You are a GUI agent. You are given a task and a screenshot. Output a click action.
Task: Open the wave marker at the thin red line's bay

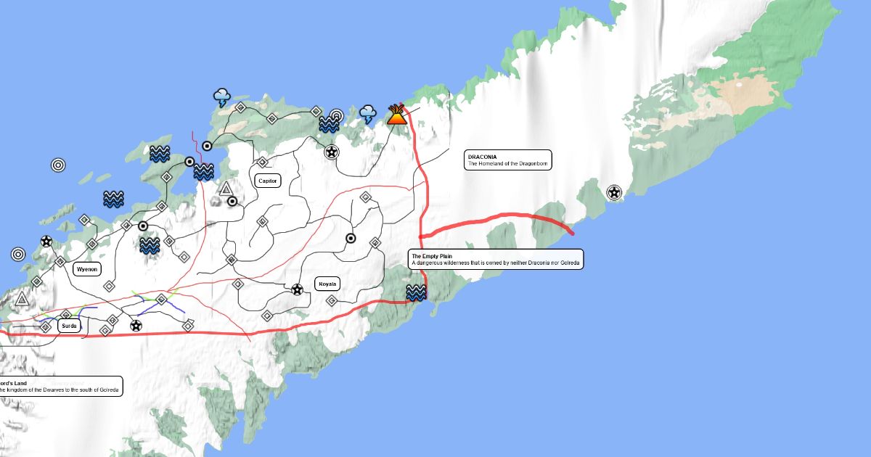click(203, 172)
